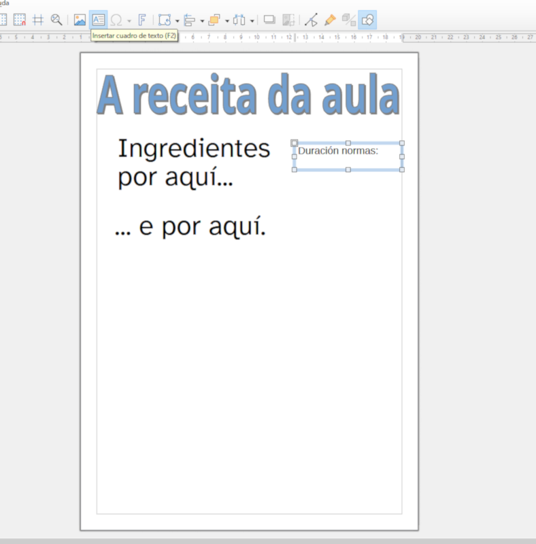Screen dimensions: 536x544
Task: Insert a special character (omega icon)
Action: point(116,20)
